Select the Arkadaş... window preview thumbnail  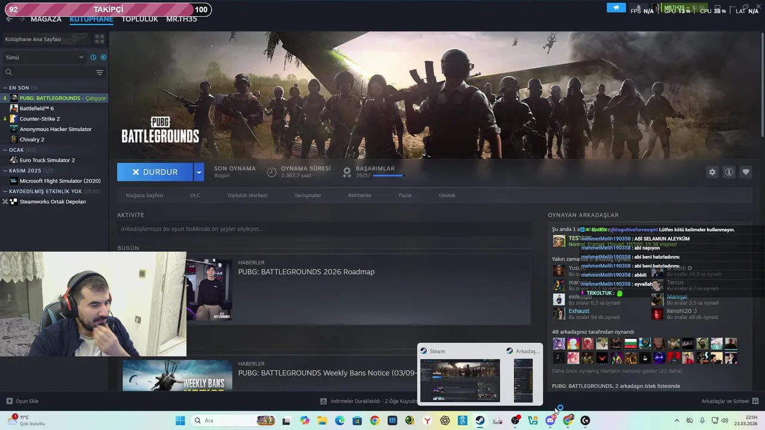pos(523,380)
